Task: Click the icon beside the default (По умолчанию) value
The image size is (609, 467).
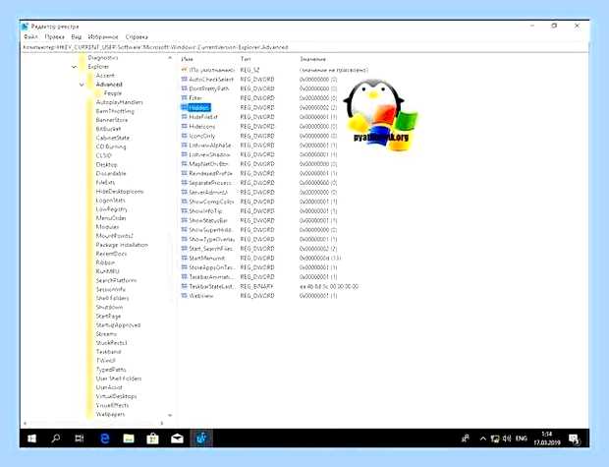Action: point(185,70)
